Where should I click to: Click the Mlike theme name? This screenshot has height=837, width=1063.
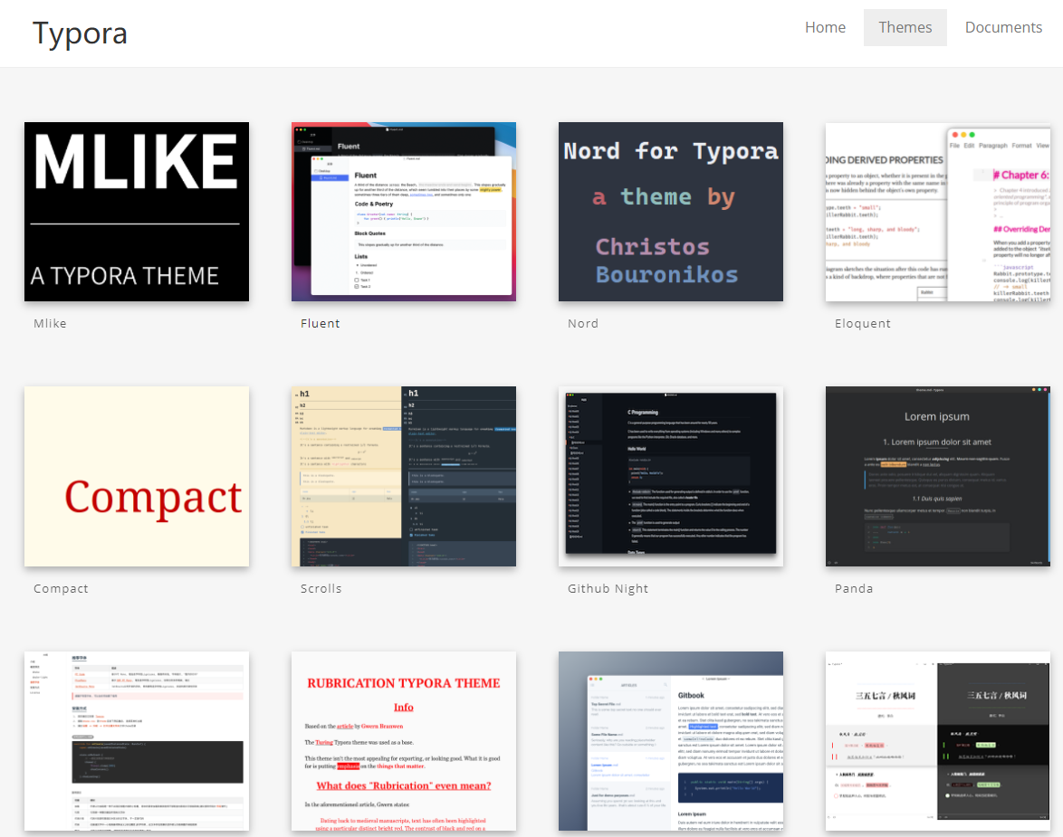tap(50, 323)
